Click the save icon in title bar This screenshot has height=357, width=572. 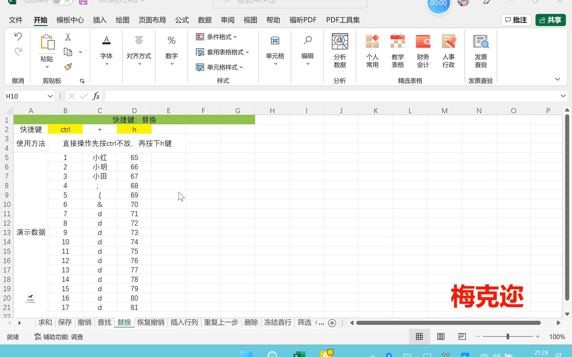83,2
